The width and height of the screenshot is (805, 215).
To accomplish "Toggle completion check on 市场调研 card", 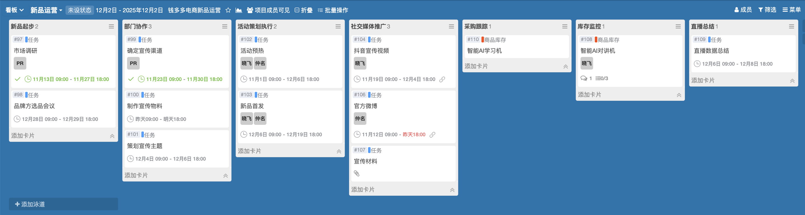I will [x=18, y=79].
